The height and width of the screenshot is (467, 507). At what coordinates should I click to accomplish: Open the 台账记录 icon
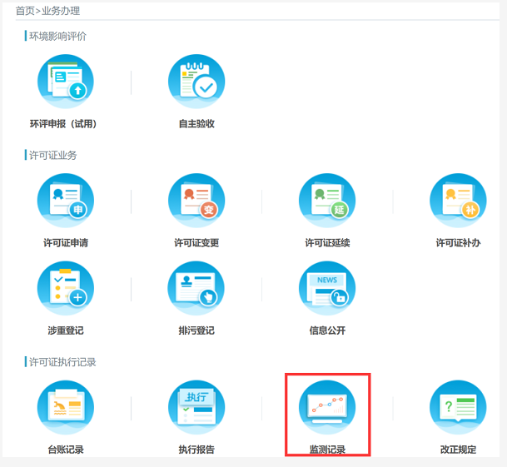[65, 408]
